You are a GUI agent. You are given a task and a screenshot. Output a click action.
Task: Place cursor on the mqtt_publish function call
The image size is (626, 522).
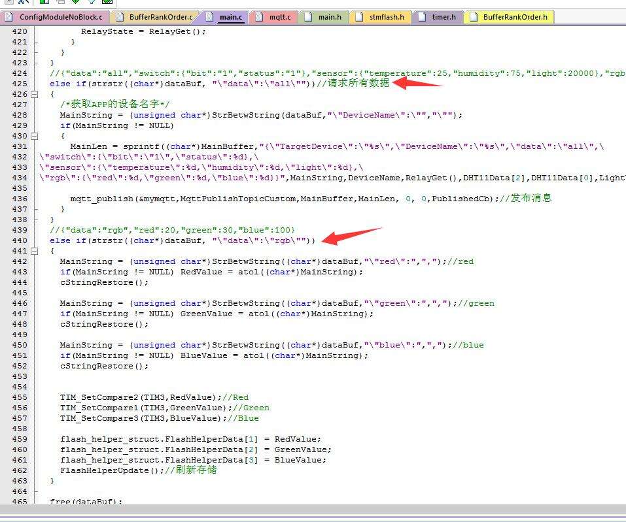click(x=98, y=199)
